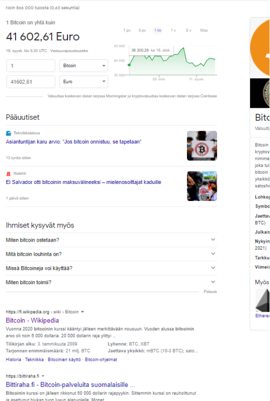Viewport: 270px width, 401px height.
Task: Click the chart tooltip '38 300,28 ke 18. elok.'
Action: click(x=151, y=50)
